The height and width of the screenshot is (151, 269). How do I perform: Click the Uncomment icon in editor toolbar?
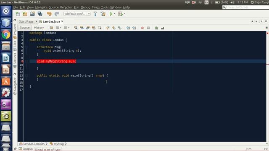click(x=163, y=28)
